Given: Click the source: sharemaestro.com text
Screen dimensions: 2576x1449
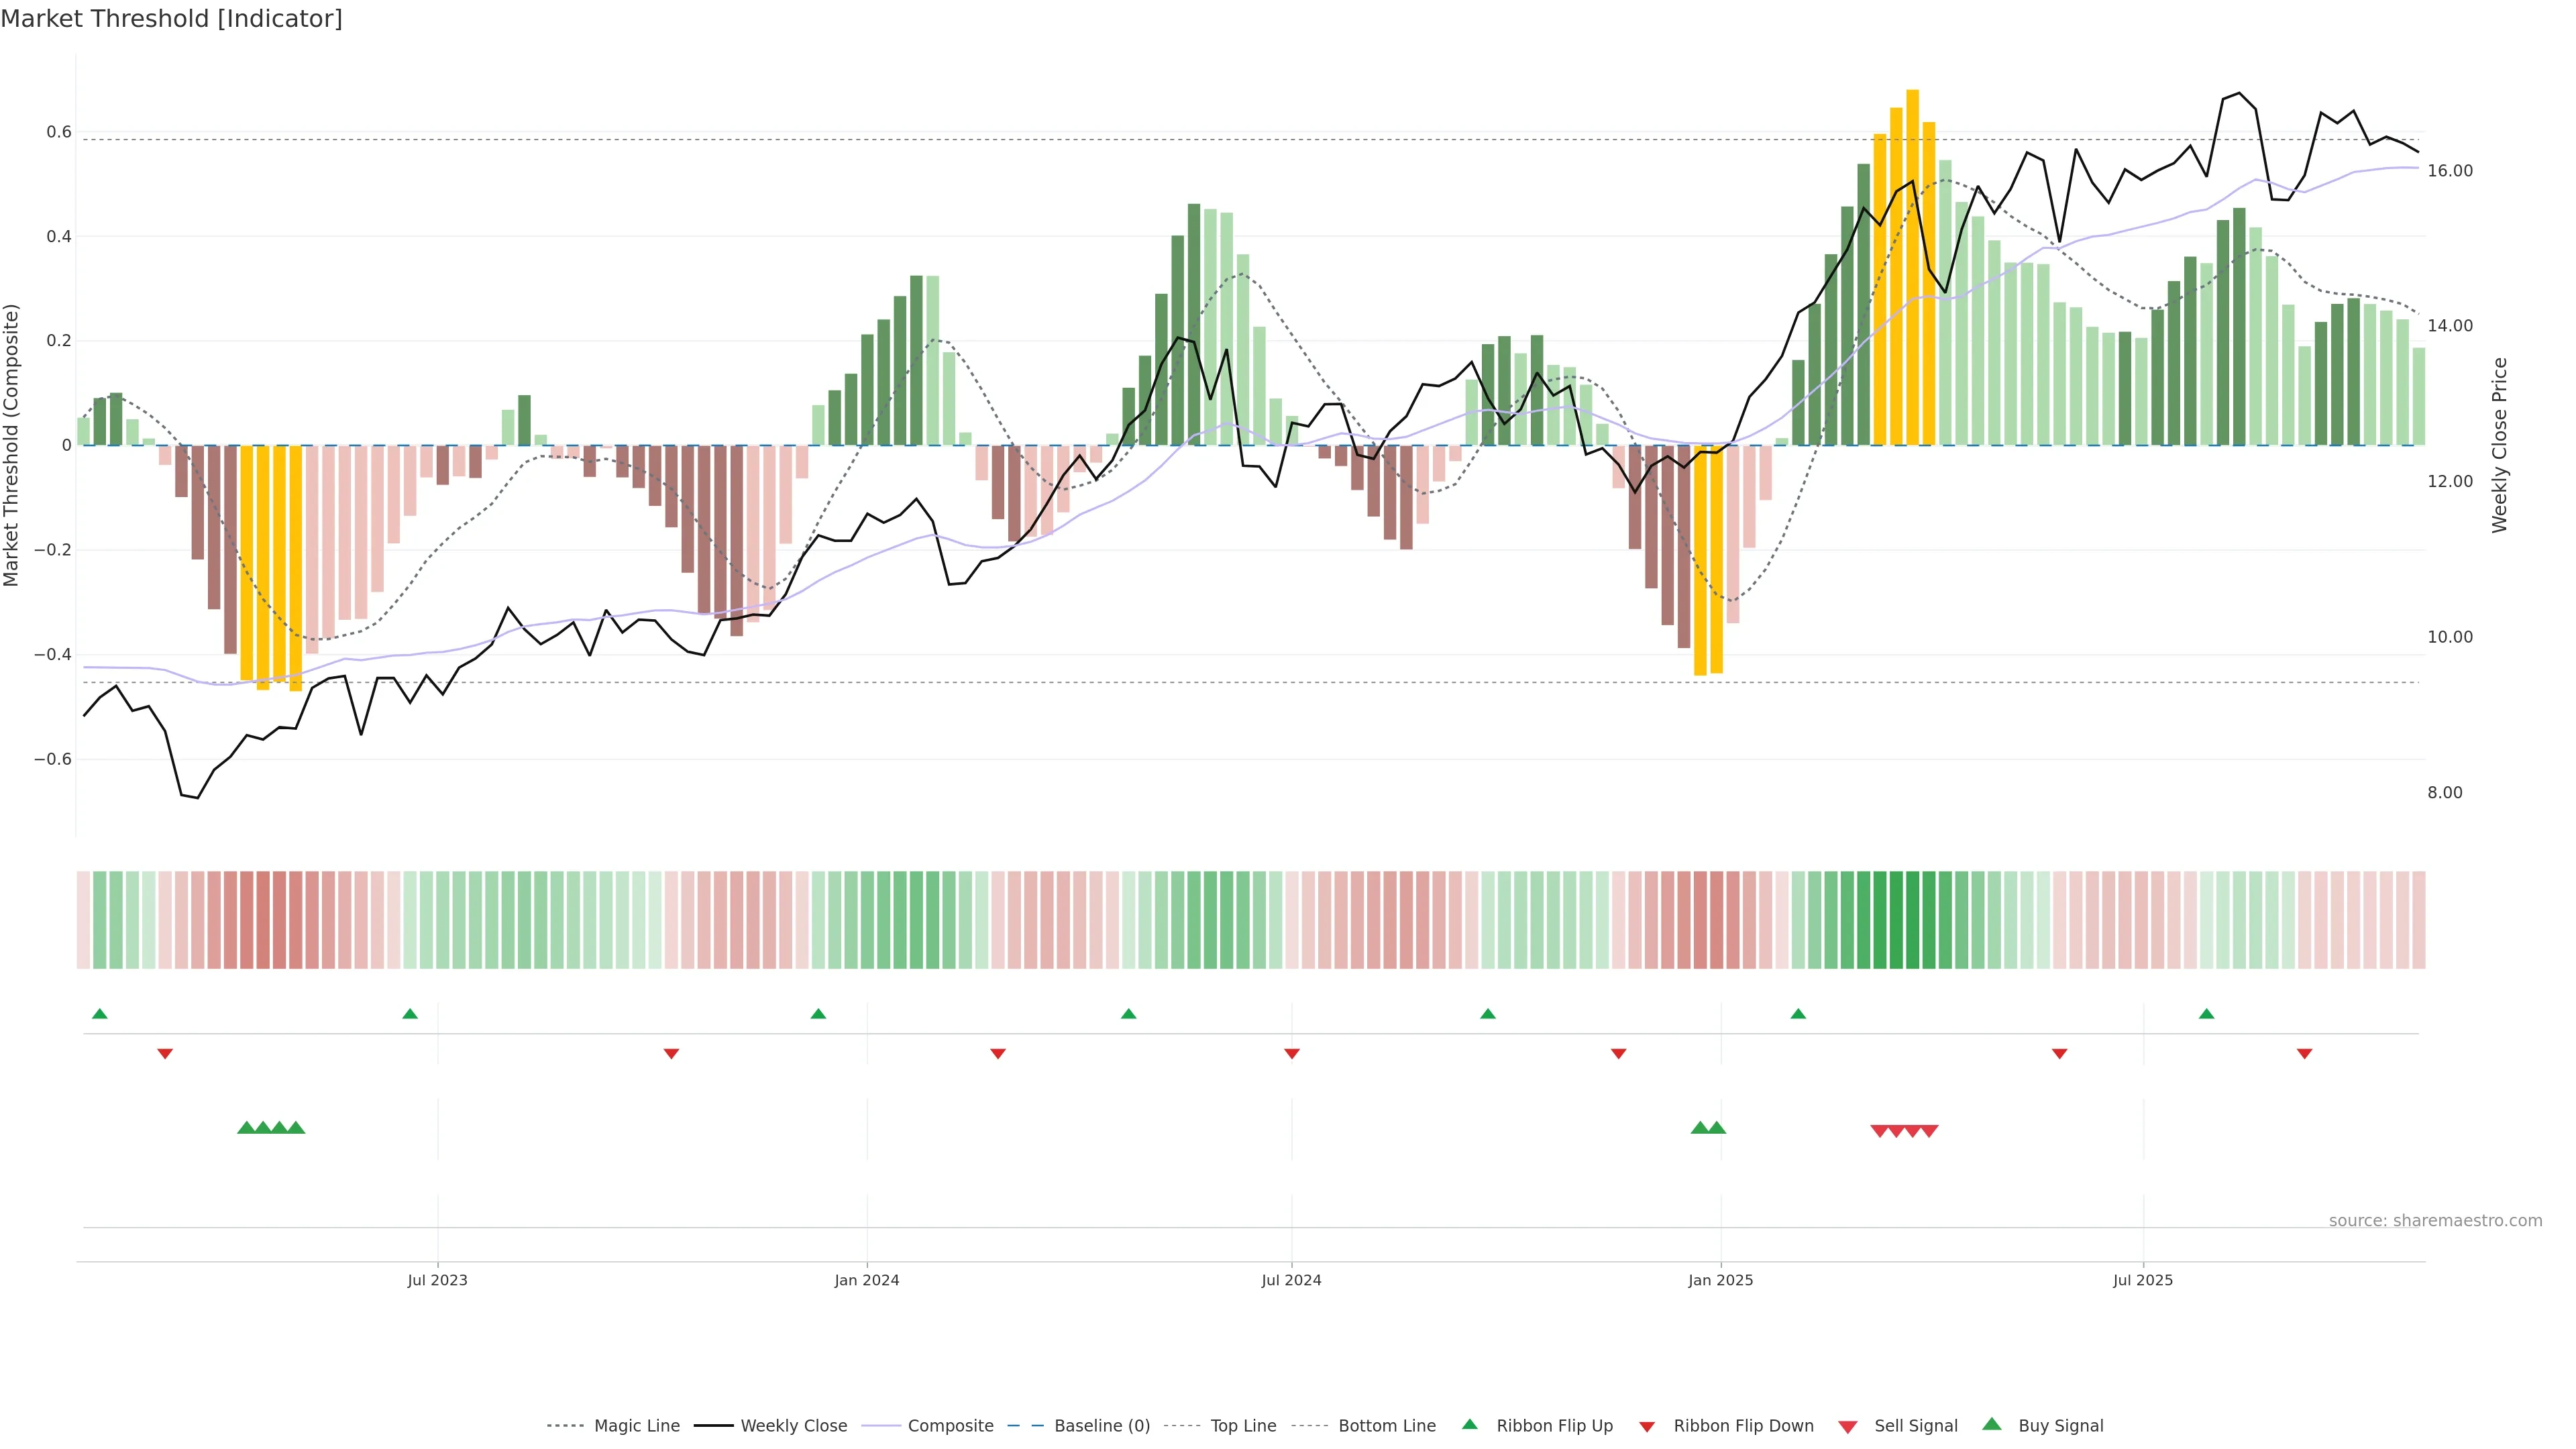Looking at the screenshot, I should [2435, 1221].
